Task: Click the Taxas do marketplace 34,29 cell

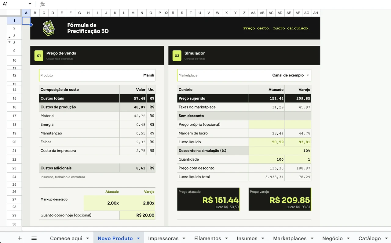Action: pos(267,107)
